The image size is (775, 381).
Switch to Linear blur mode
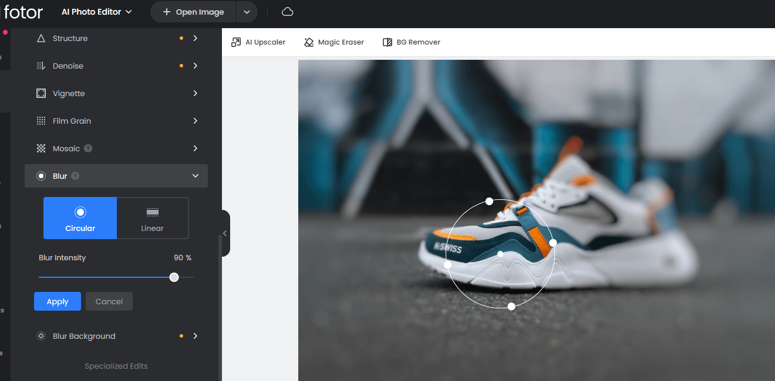coord(153,218)
